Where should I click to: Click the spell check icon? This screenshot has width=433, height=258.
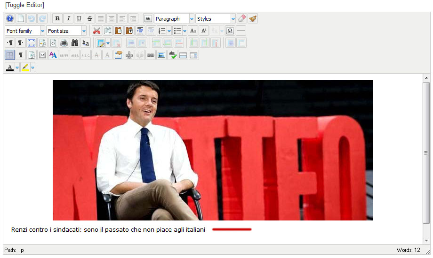pyautogui.click(x=172, y=55)
